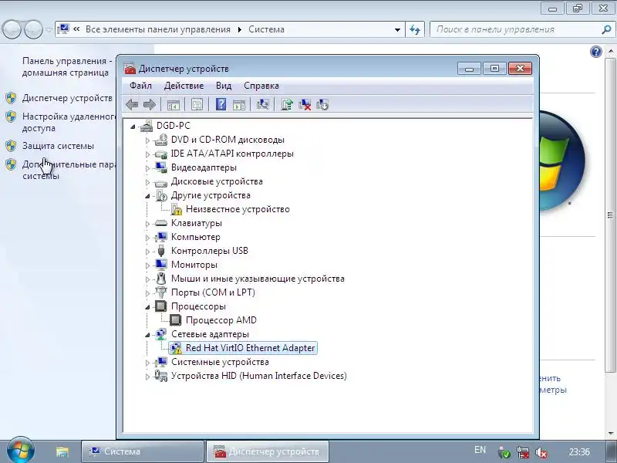
Task: Select Мыши и иные указывающие устройства row
Action: coord(258,279)
